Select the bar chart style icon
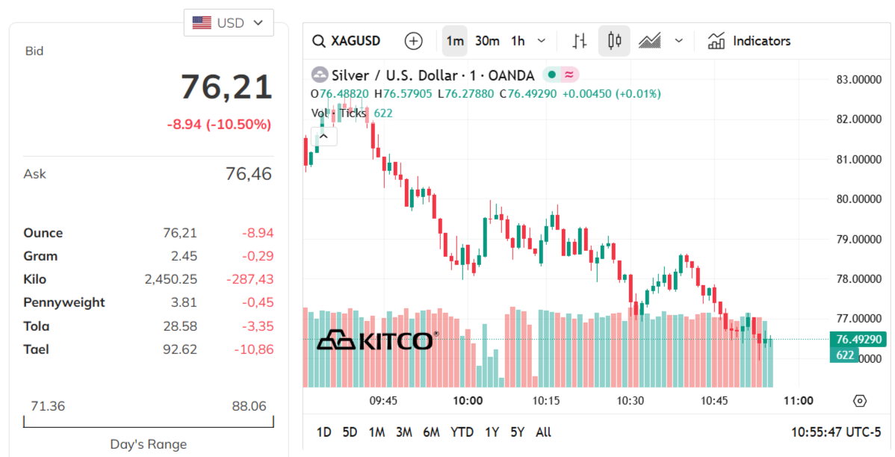This screenshot has height=457, width=895. [578, 40]
